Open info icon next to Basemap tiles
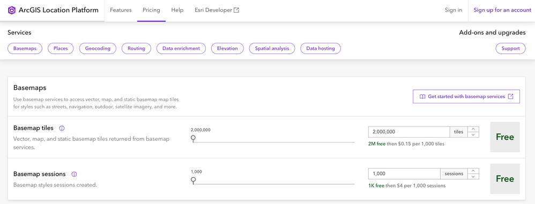The width and height of the screenshot is (535, 204). click(x=62, y=129)
